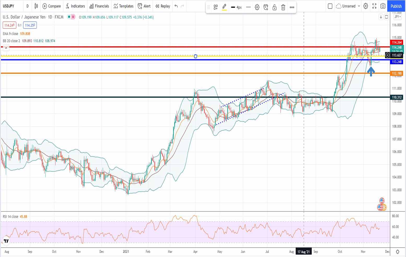The image size is (406, 257).
Task: Undo the last chart action
Action: pos(176,6)
